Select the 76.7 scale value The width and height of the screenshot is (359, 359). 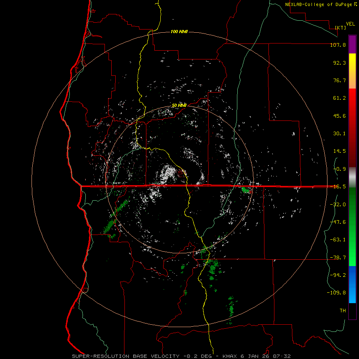click(x=339, y=80)
